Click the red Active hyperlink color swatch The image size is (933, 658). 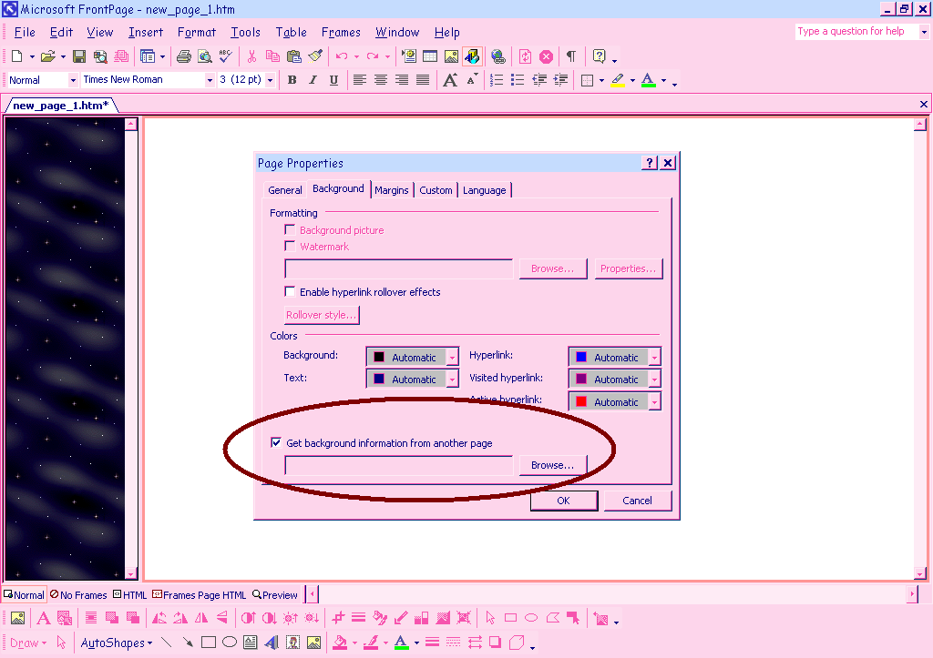point(580,401)
